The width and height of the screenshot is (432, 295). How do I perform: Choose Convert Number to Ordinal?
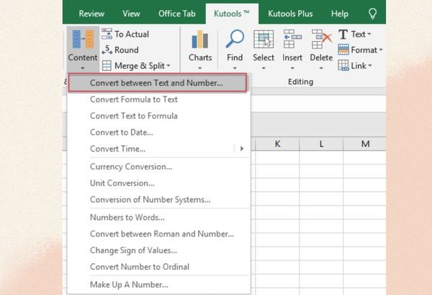(x=159, y=267)
